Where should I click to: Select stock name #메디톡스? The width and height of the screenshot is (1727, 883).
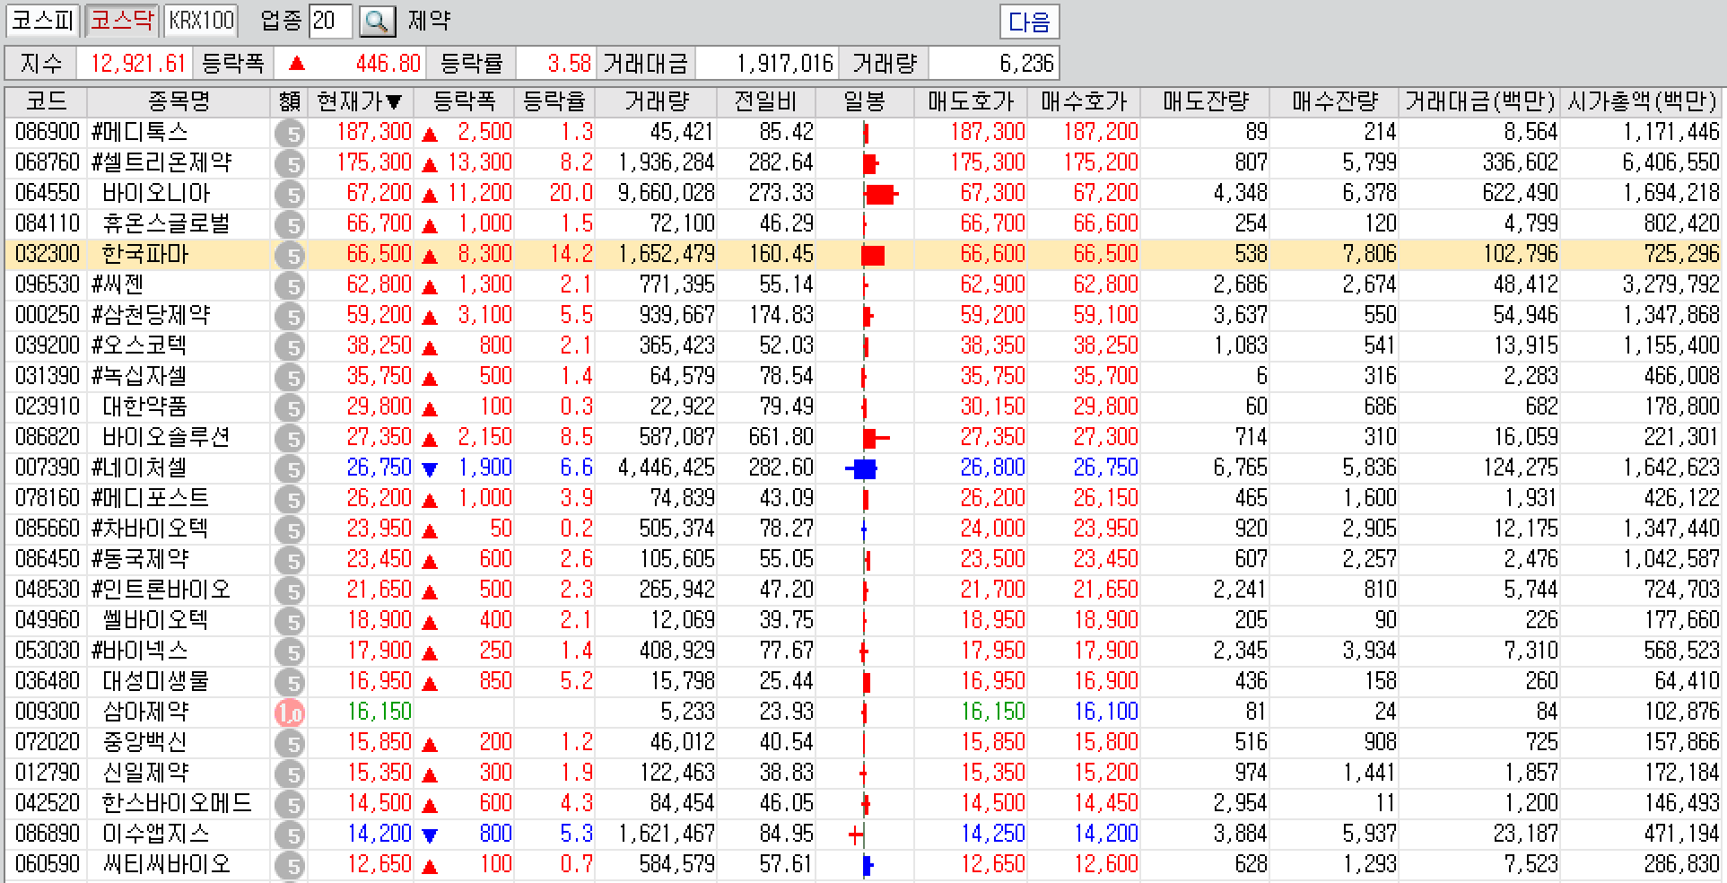[x=140, y=133]
